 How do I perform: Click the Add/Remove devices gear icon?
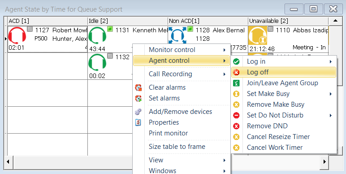[x=138, y=112]
